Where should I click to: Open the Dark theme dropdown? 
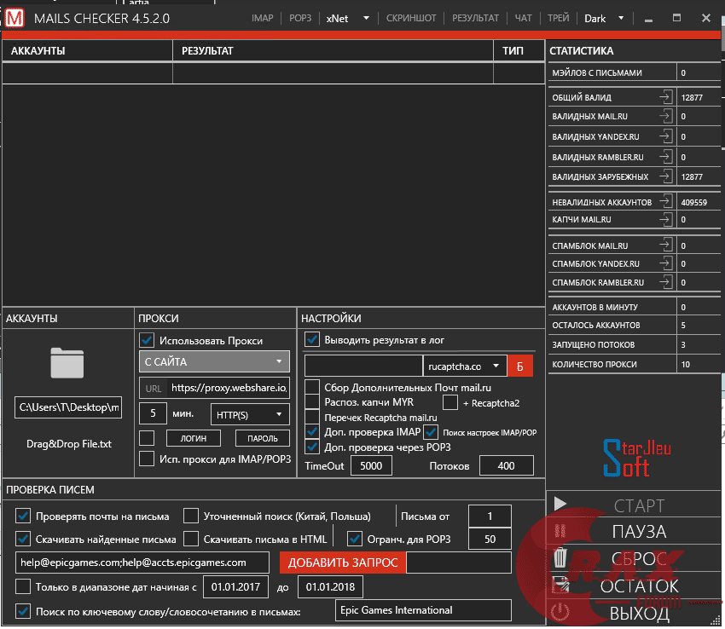(x=603, y=17)
